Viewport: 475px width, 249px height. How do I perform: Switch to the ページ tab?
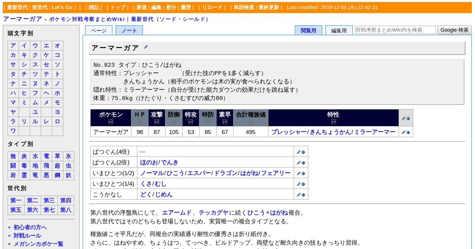pyautogui.click(x=99, y=30)
